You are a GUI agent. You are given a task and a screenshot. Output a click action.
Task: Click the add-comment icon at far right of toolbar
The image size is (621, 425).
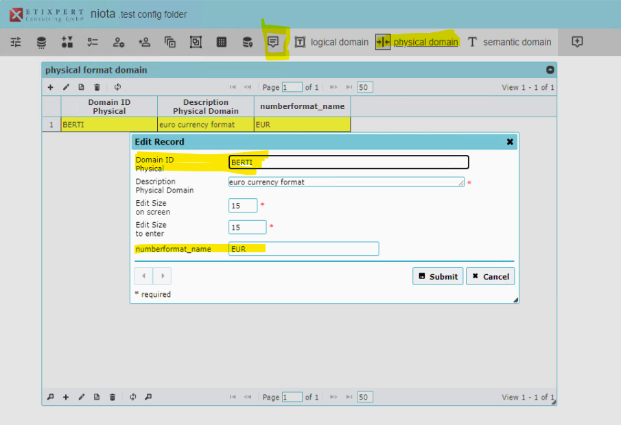click(577, 42)
